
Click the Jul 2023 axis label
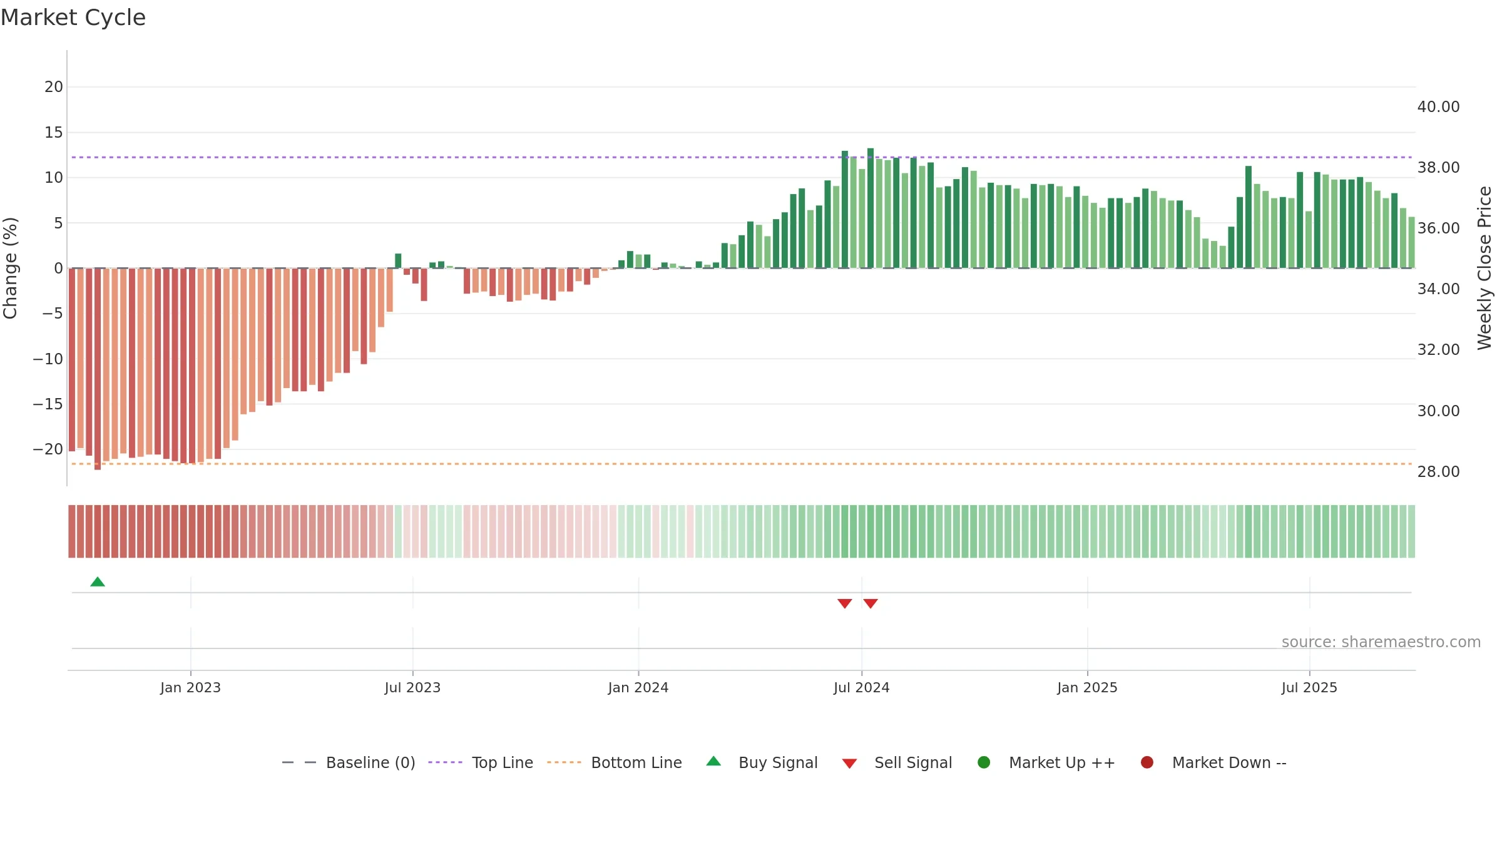click(x=412, y=688)
